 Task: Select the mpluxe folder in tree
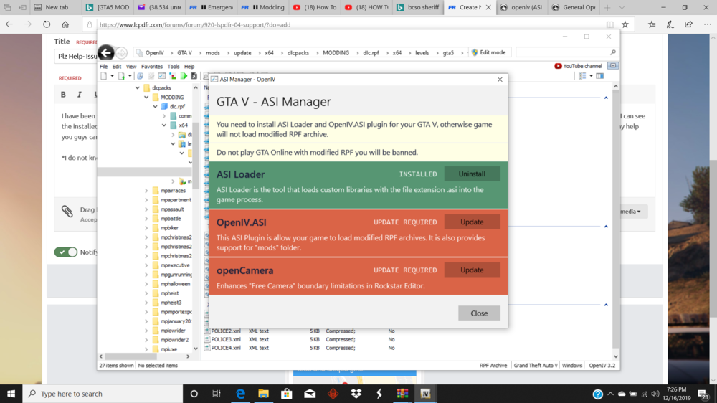click(x=168, y=349)
